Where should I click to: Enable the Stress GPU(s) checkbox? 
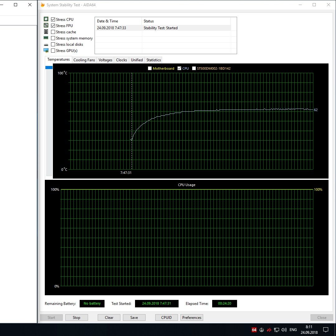point(53,51)
